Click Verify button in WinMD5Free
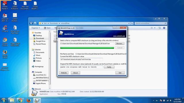This screenshot has height=103, width=184. click(x=109, y=67)
